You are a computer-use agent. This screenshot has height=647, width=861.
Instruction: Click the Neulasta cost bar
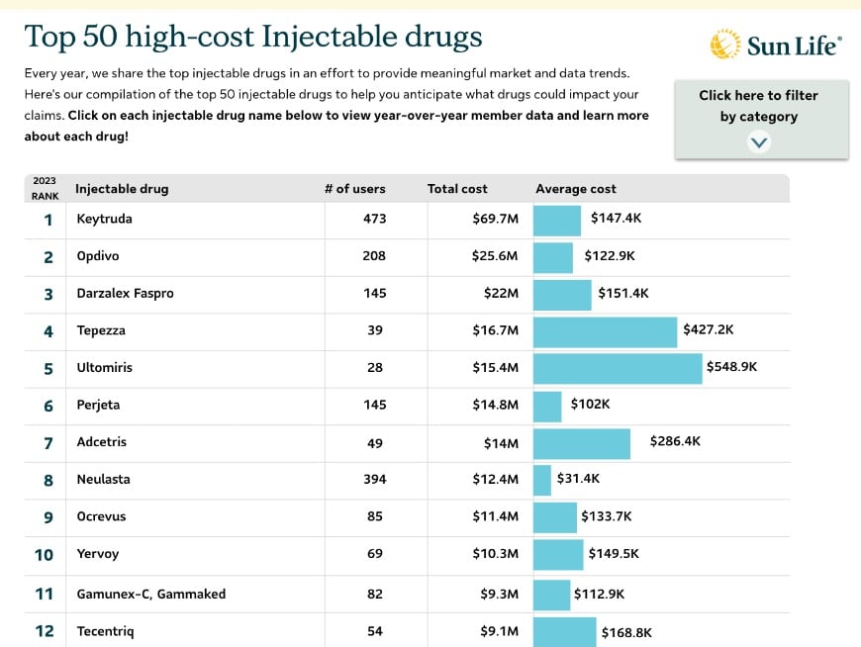point(541,480)
